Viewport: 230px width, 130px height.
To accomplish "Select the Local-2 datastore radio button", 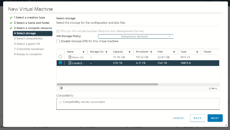I will coord(60,63).
